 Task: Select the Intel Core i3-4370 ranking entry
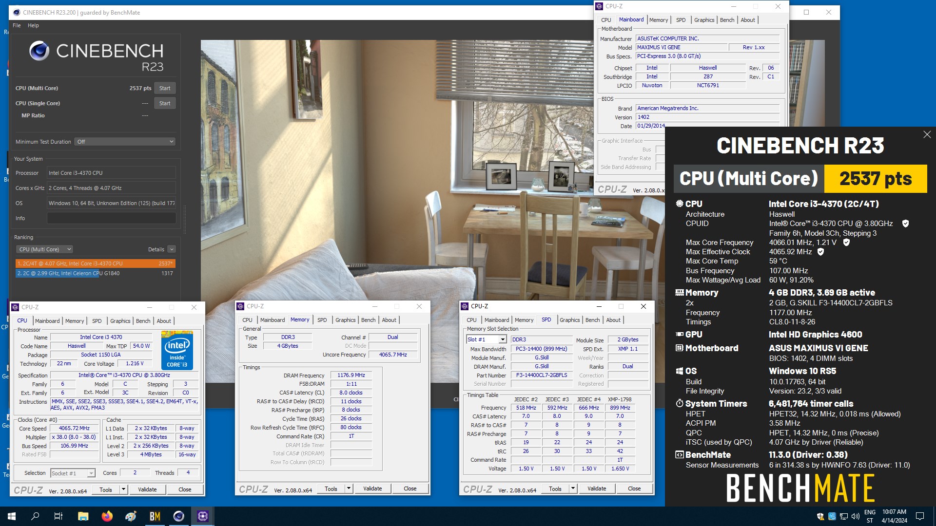[96, 263]
